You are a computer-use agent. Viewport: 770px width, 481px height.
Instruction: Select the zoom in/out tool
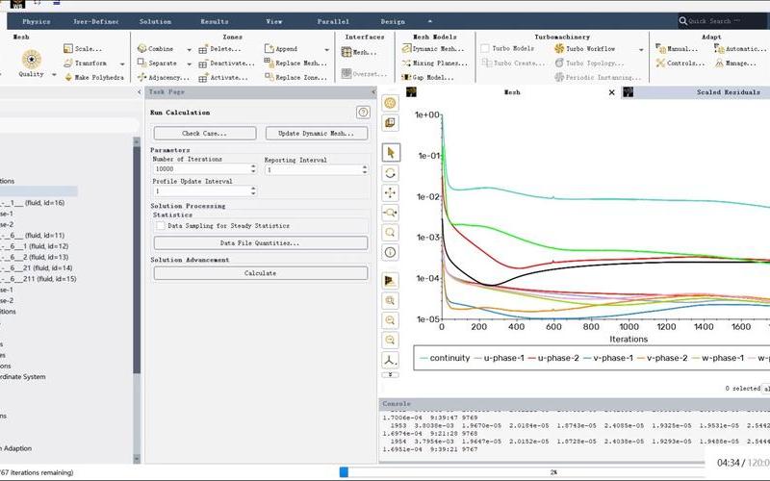pyautogui.click(x=391, y=213)
